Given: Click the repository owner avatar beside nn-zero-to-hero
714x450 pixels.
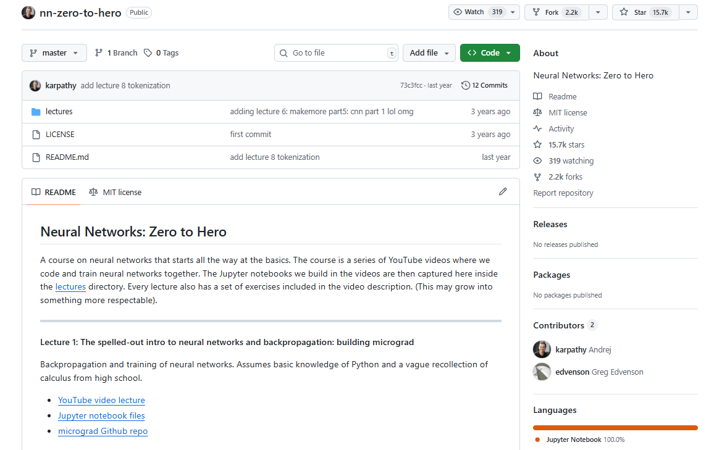Looking at the screenshot, I should click(28, 13).
